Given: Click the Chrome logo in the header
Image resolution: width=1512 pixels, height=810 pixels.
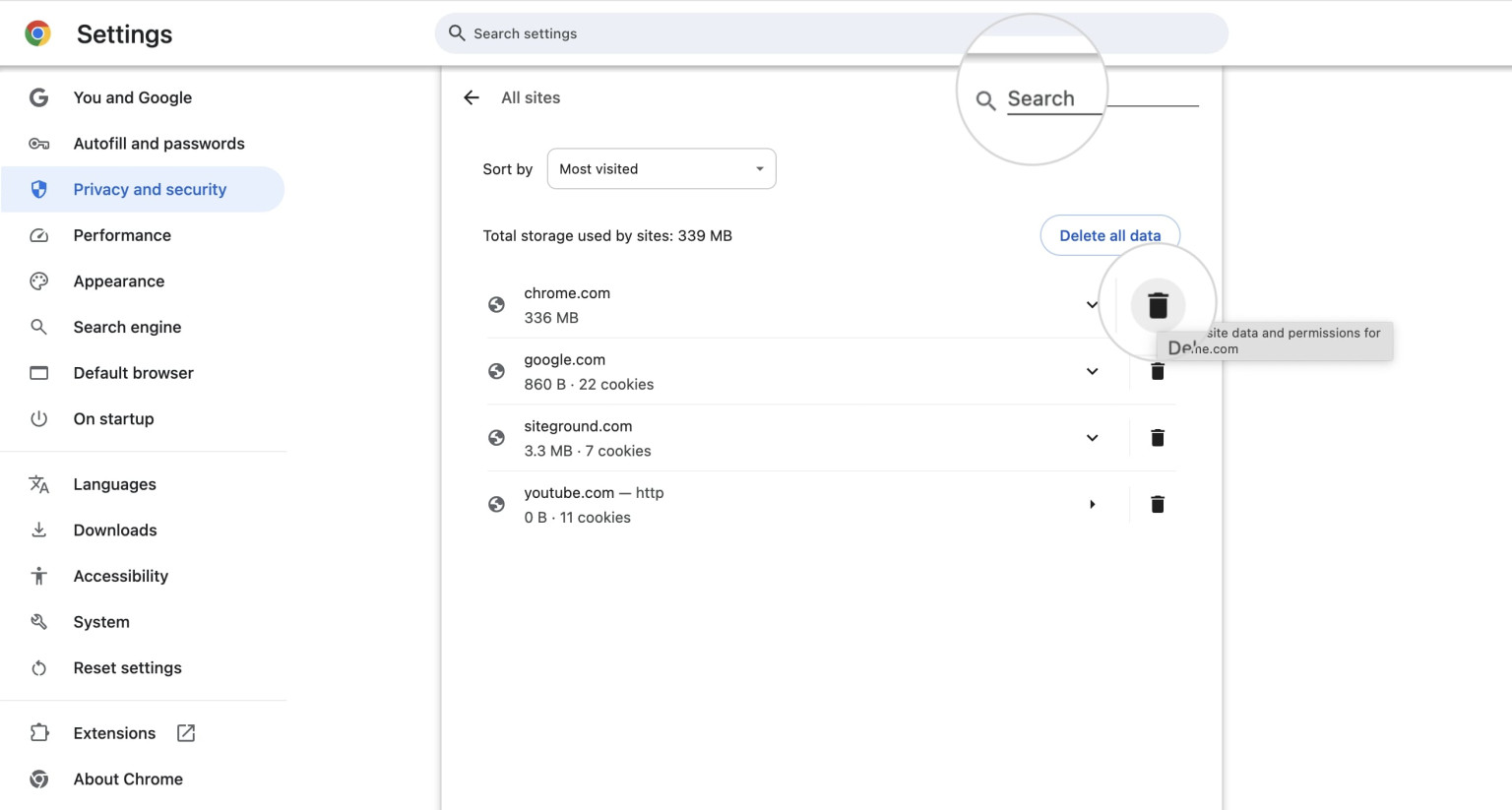Looking at the screenshot, I should (x=38, y=33).
